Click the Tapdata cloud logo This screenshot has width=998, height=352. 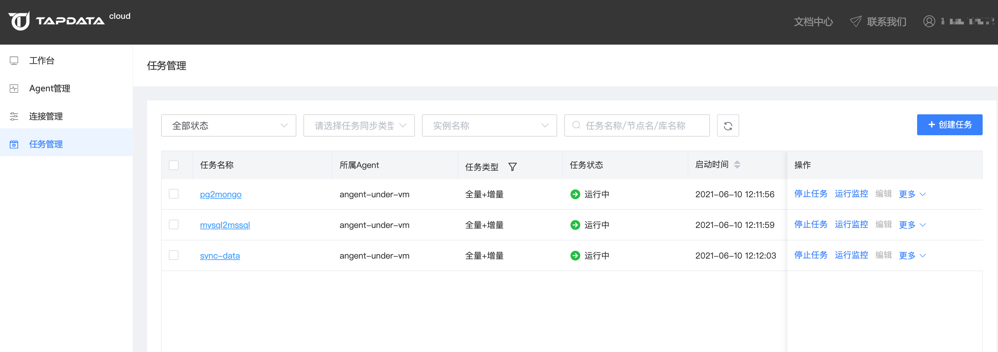(58, 21)
